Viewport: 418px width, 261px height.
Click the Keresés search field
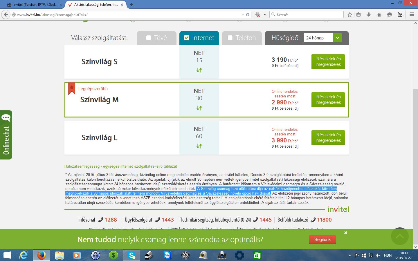click(x=307, y=14)
